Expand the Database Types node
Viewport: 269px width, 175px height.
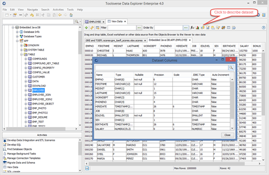point(17,36)
